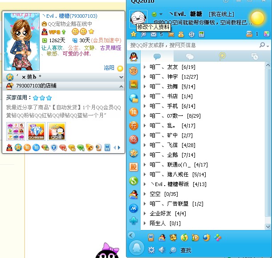The width and height of the screenshot is (272, 258).
Task: Open the message box printer icon
Action: click(x=249, y=34)
